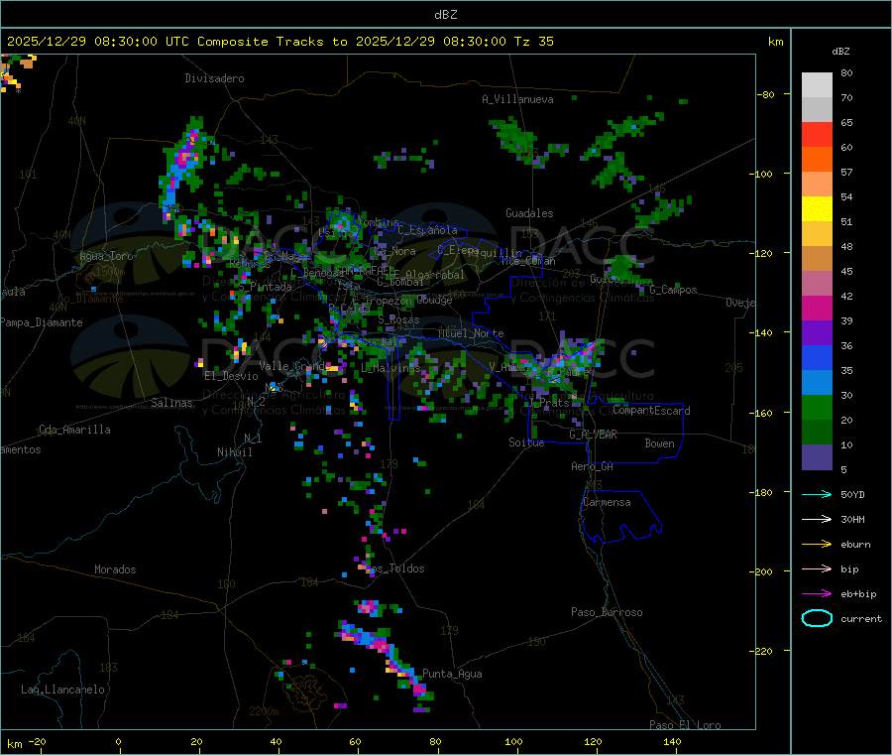The image size is (892, 755).
Task: Click the 'Lag.Llancanelo' place label
Action: (62, 690)
